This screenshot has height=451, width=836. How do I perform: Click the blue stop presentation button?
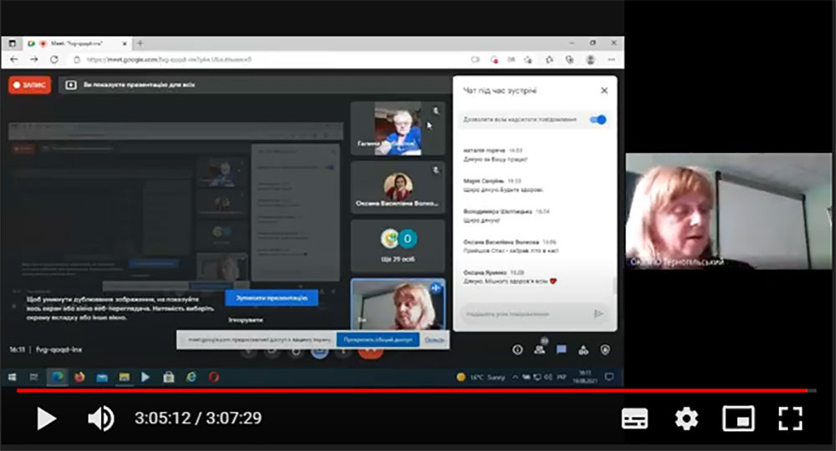(272, 297)
